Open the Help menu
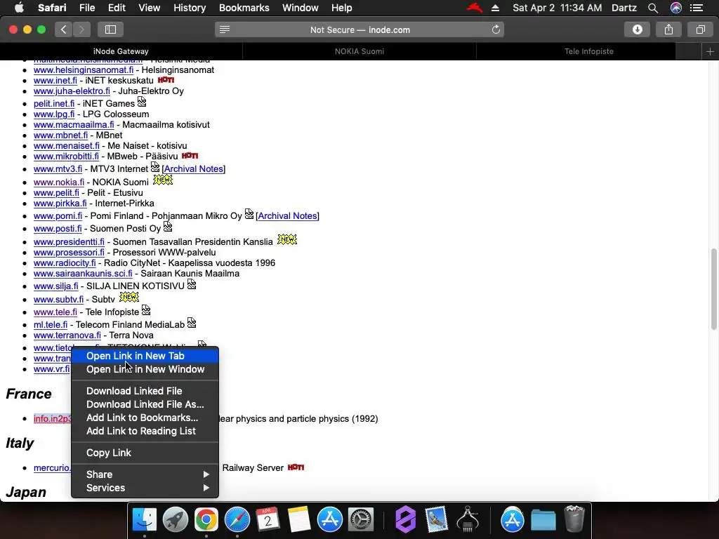719x539 pixels. [342, 8]
